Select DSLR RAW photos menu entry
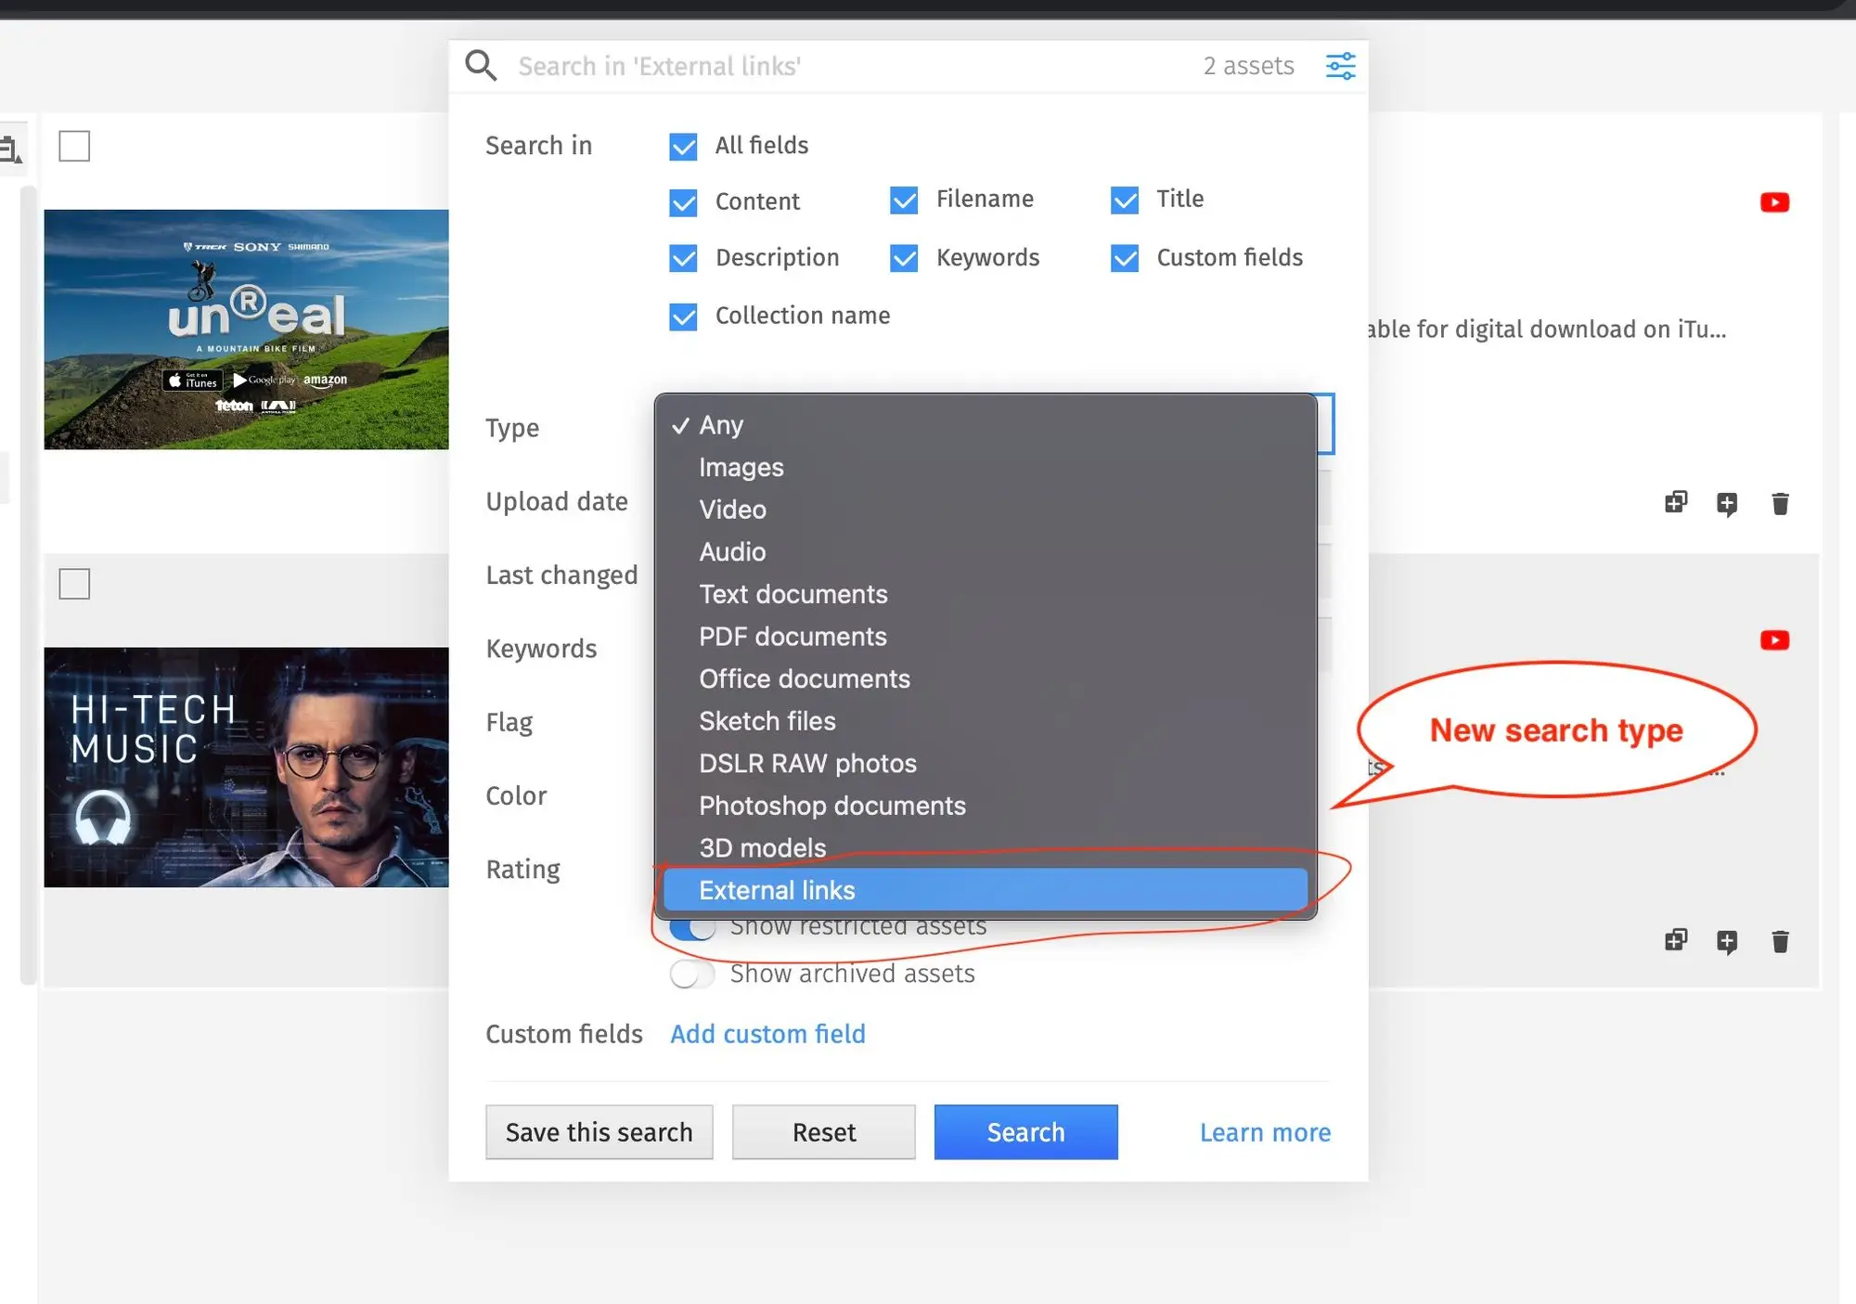 point(807,763)
